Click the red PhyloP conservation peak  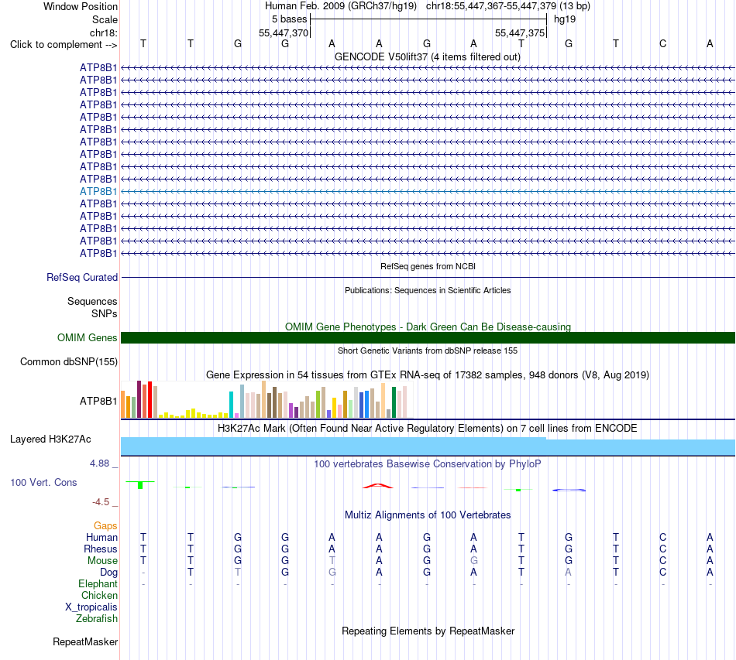378,486
